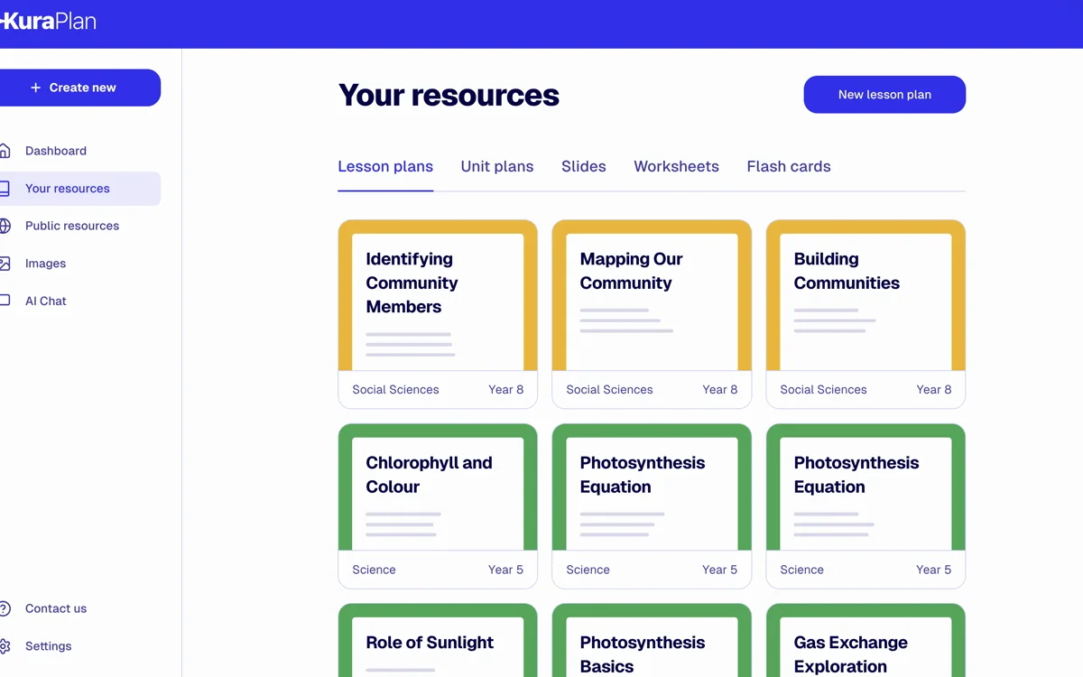Click the Contact us help icon
Viewport: 1083px width, 677px height.
[x=5, y=608]
